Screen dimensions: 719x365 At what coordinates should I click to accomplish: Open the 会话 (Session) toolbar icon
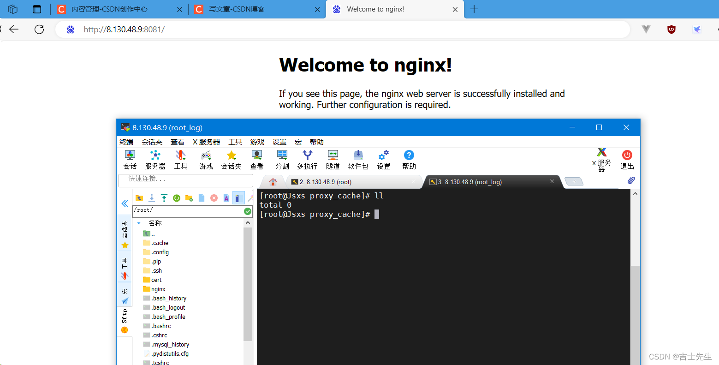[130, 160]
